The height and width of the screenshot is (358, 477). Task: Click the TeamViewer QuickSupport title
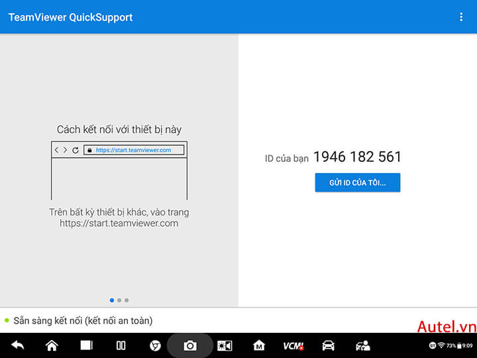click(x=71, y=17)
